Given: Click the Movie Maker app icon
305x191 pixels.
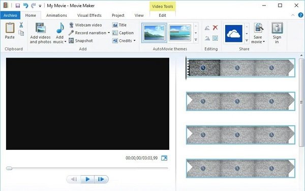Looking at the screenshot, I should tap(6, 5).
